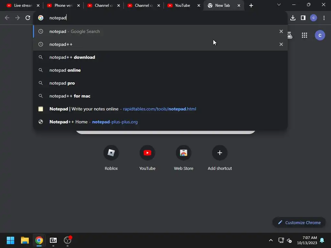Toggle the side panel icon
The height and width of the screenshot is (248, 331).
coord(303,18)
